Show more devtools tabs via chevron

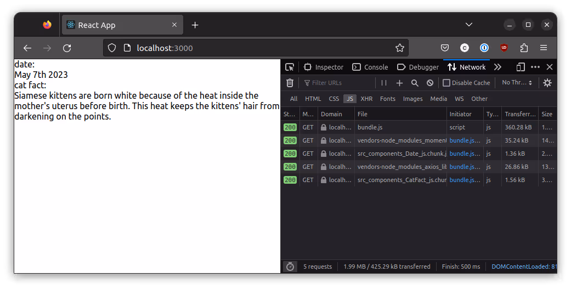pos(497,67)
